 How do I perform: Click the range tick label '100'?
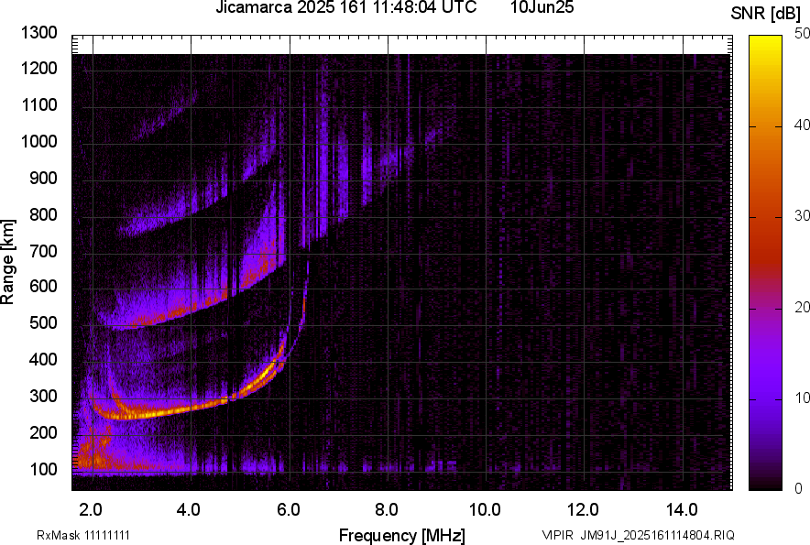[x=43, y=469]
